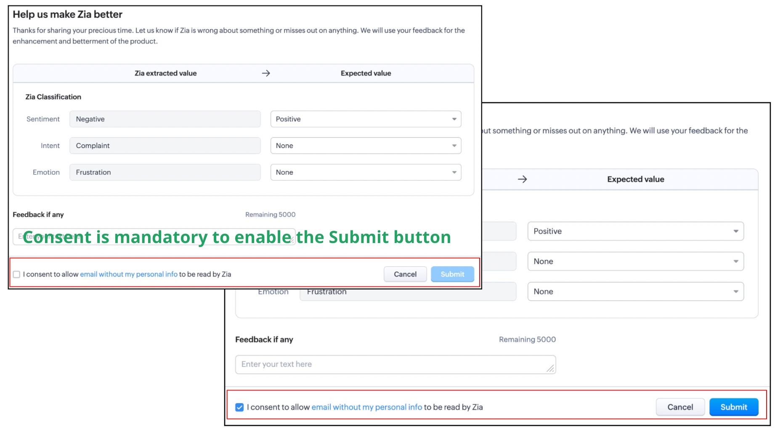Click the 'Enter your text here' feedback field
This screenshot has height=433, width=775.
click(395, 364)
